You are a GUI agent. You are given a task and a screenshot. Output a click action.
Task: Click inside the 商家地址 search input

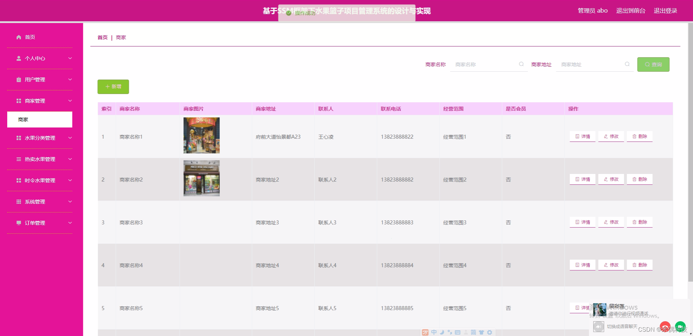pyautogui.click(x=592, y=64)
